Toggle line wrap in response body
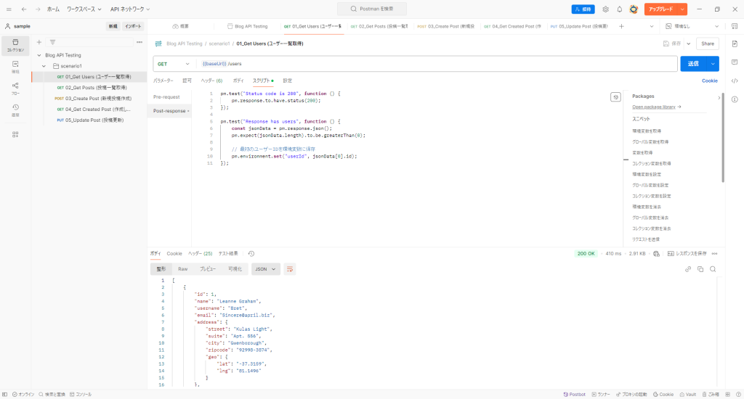 (x=289, y=268)
